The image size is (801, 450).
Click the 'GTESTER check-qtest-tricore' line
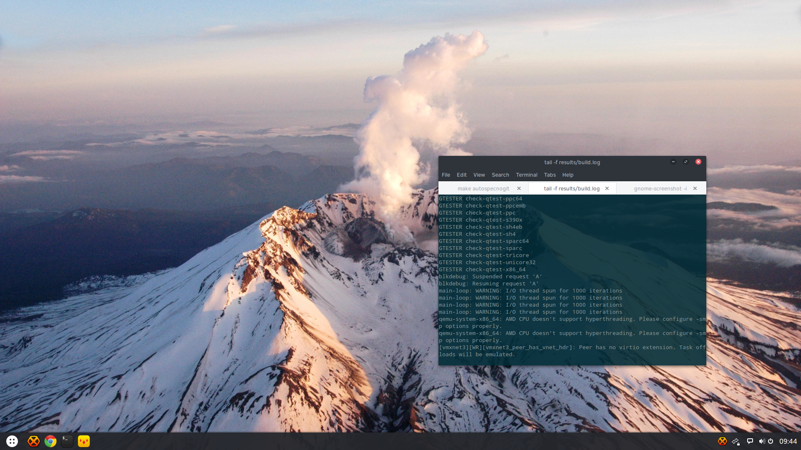coord(484,255)
